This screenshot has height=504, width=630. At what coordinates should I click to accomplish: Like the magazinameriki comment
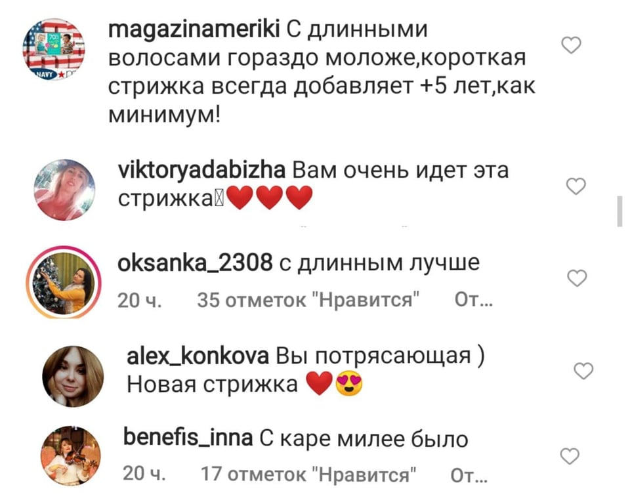pos(571,45)
